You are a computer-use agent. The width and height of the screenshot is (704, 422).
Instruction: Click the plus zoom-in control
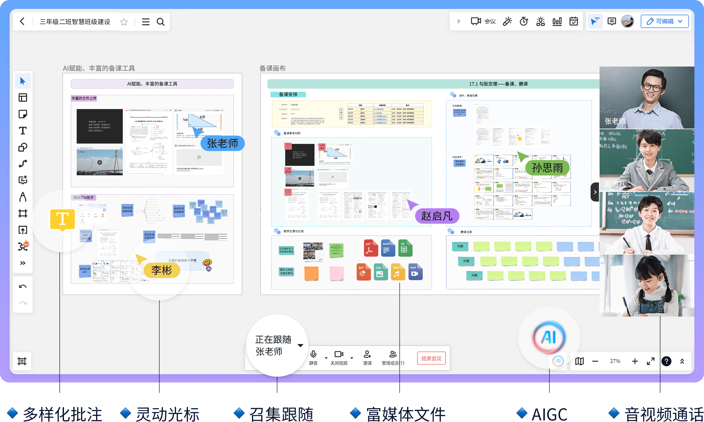click(x=635, y=361)
